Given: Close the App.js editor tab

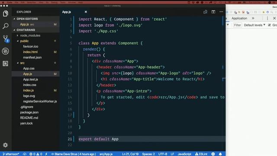Looking at the screenshot, I should coord(86,12).
